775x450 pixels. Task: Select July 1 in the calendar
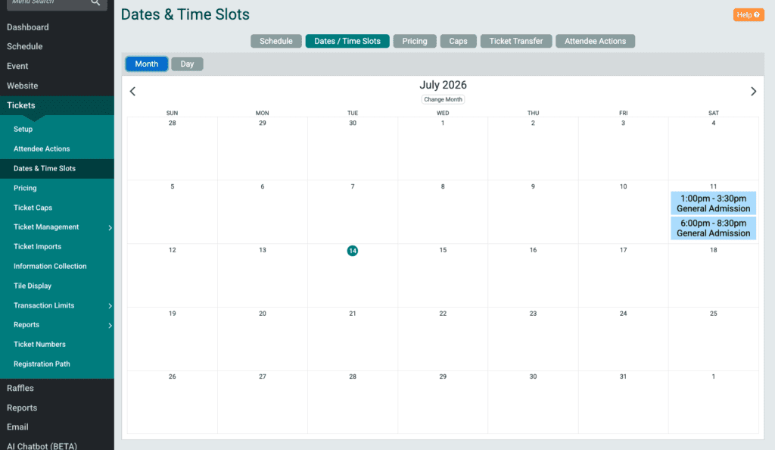pyautogui.click(x=443, y=123)
